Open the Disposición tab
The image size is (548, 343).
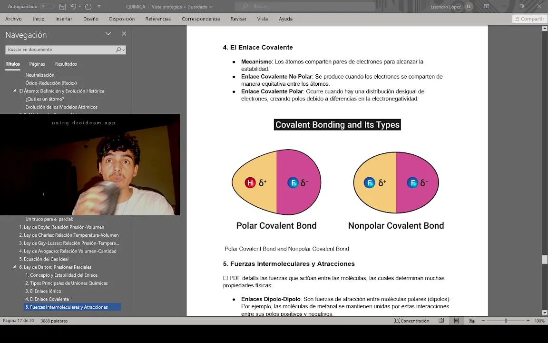pos(122,19)
